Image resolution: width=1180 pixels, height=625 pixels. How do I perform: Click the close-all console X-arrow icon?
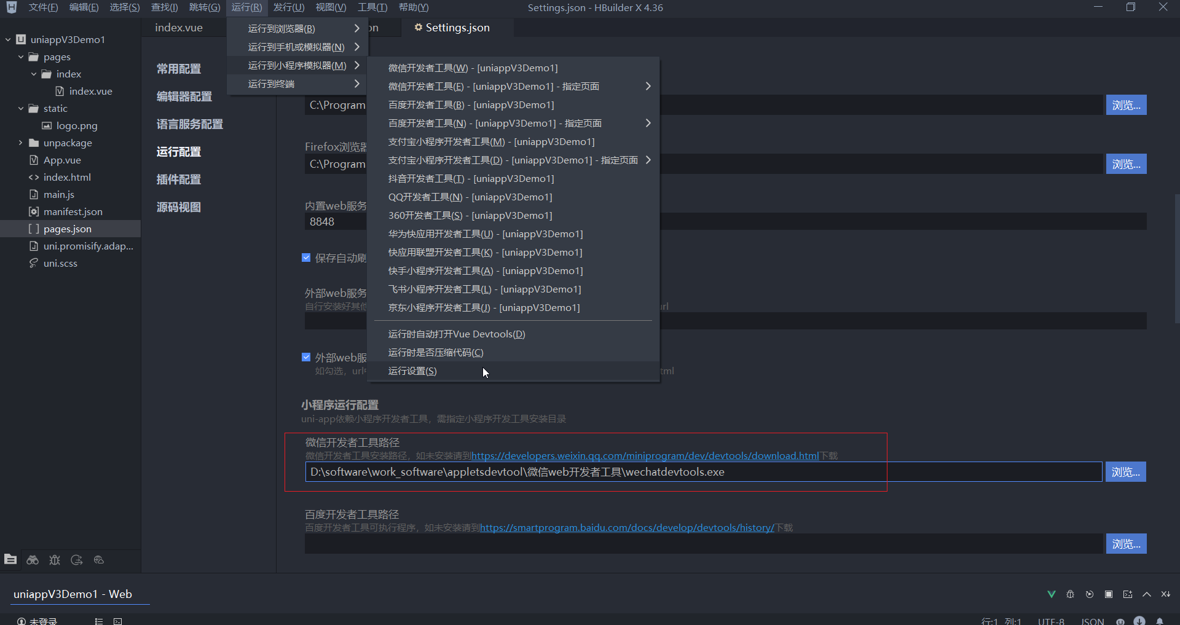[1166, 594]
